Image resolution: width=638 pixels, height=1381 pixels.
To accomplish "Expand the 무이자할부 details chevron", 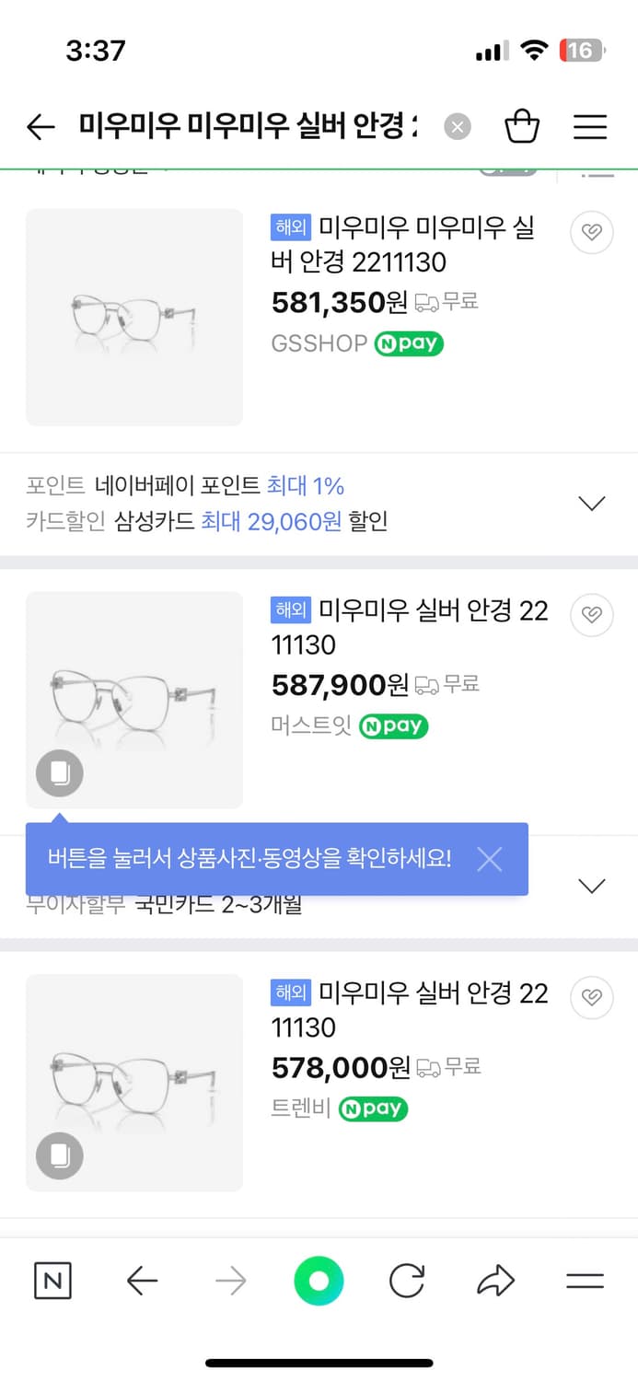I will click(x=591, y=885).
